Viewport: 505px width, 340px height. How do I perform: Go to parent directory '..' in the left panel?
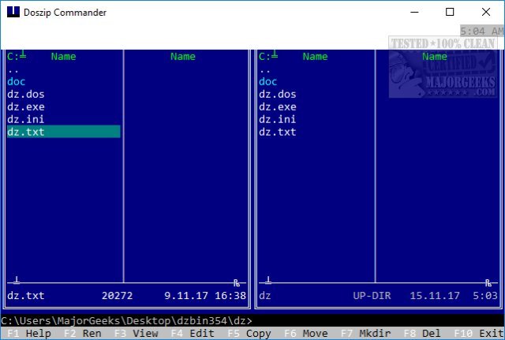[13, 71]
